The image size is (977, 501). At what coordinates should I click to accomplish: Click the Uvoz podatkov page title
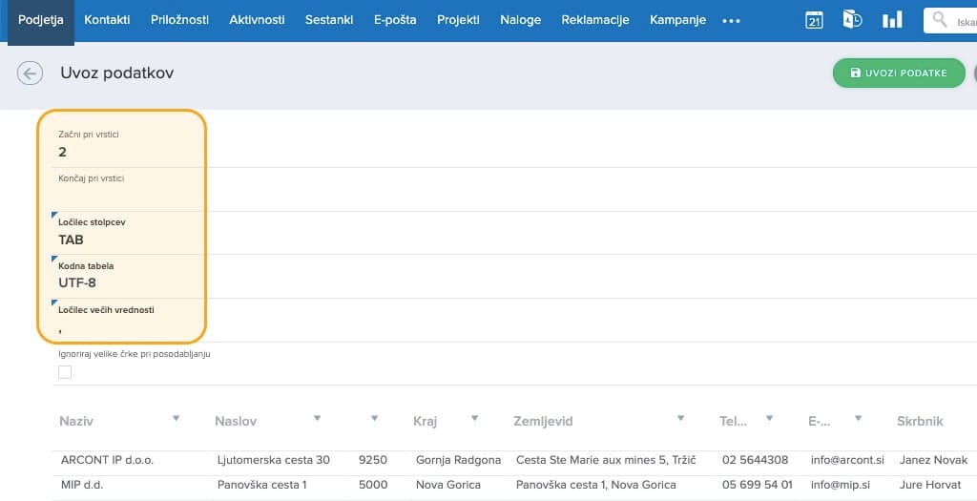pos(117,73)
